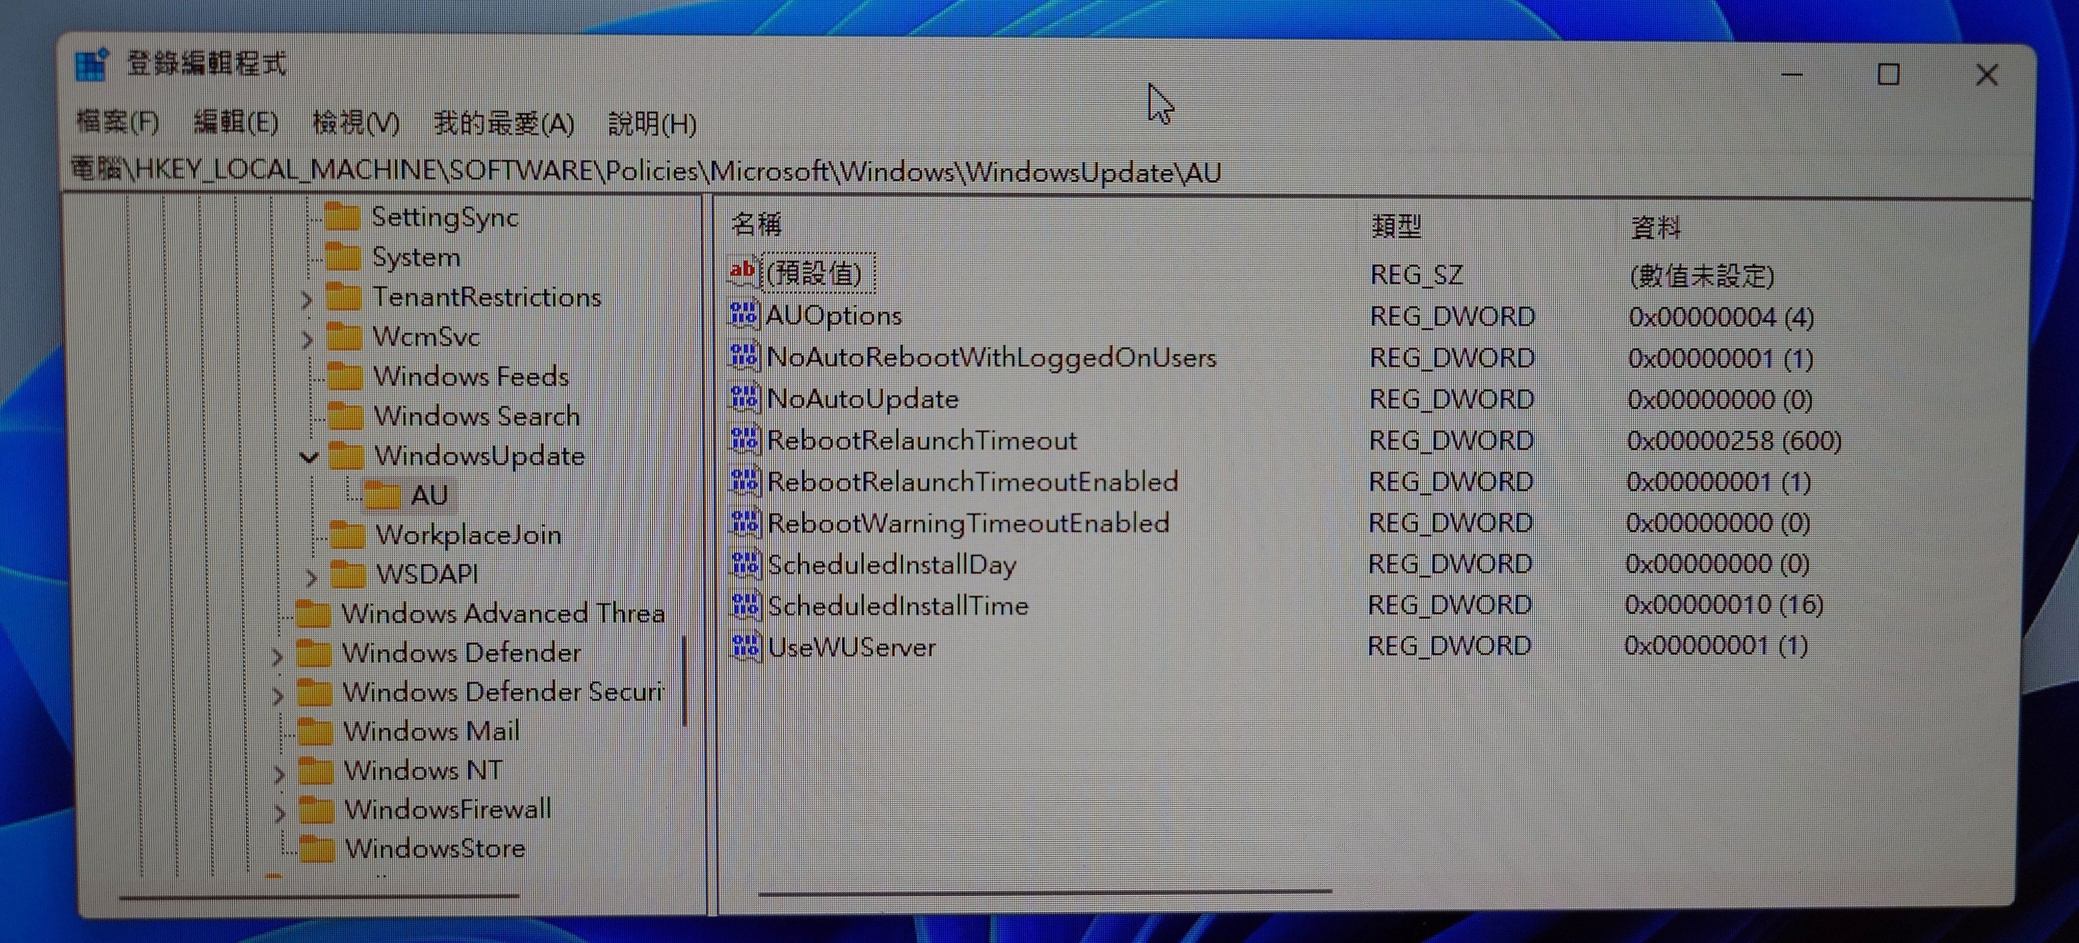Select the WcmSvc folder icon
The height and width of the screenshot is (943, 2079).
[x=345, y=336]
